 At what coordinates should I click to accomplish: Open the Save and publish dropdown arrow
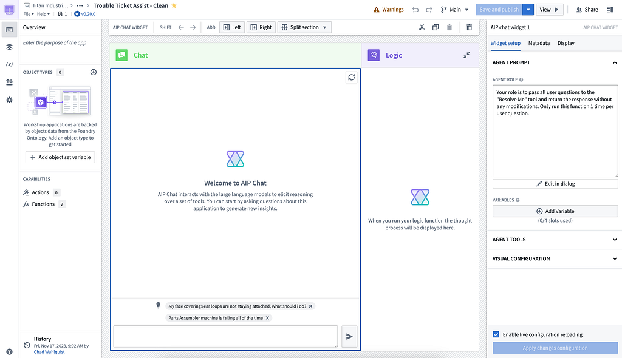pos(528,10)
